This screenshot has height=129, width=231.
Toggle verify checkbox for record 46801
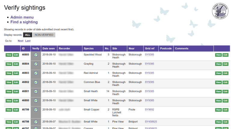pos(36,91)
